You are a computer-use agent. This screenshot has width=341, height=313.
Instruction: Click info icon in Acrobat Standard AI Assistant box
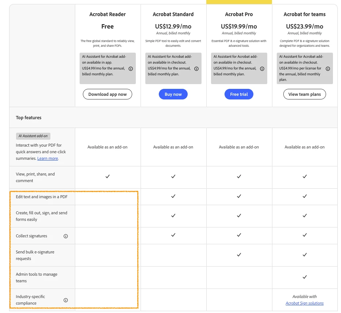click(x=196, y=69)
